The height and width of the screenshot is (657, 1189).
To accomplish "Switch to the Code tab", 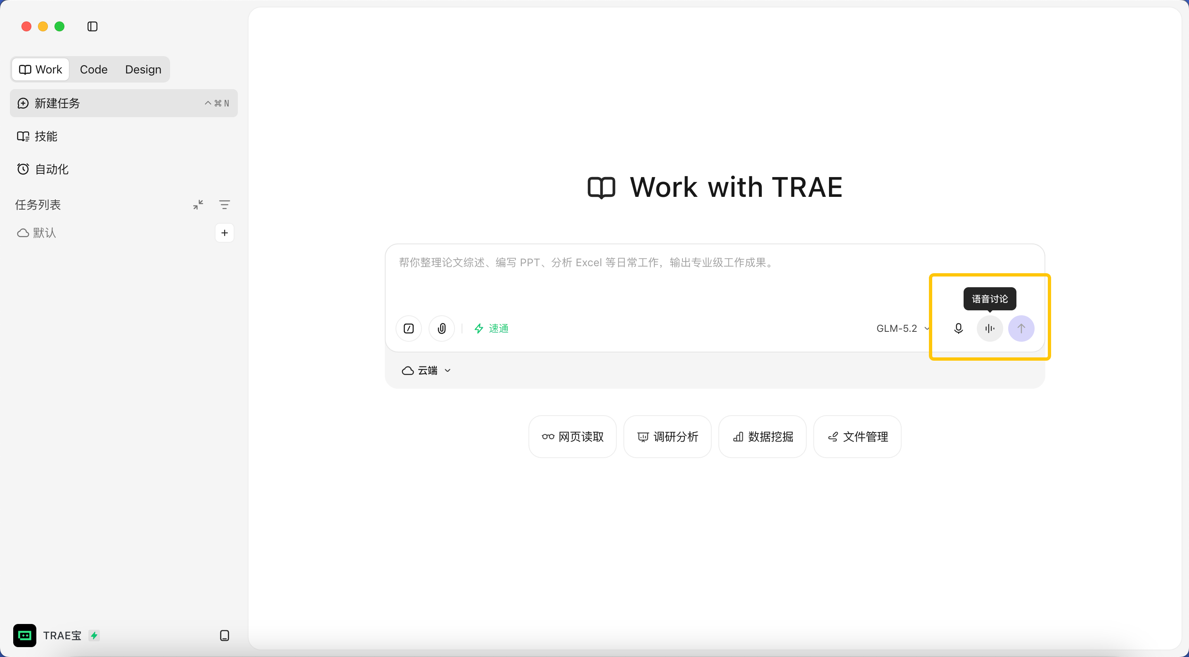I will pos(94,69).
